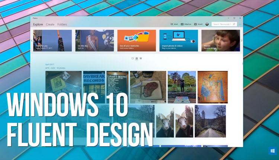Start a Slideshow from the toolbar
Viewport: 279px width, 160px height.
(186, 24)
